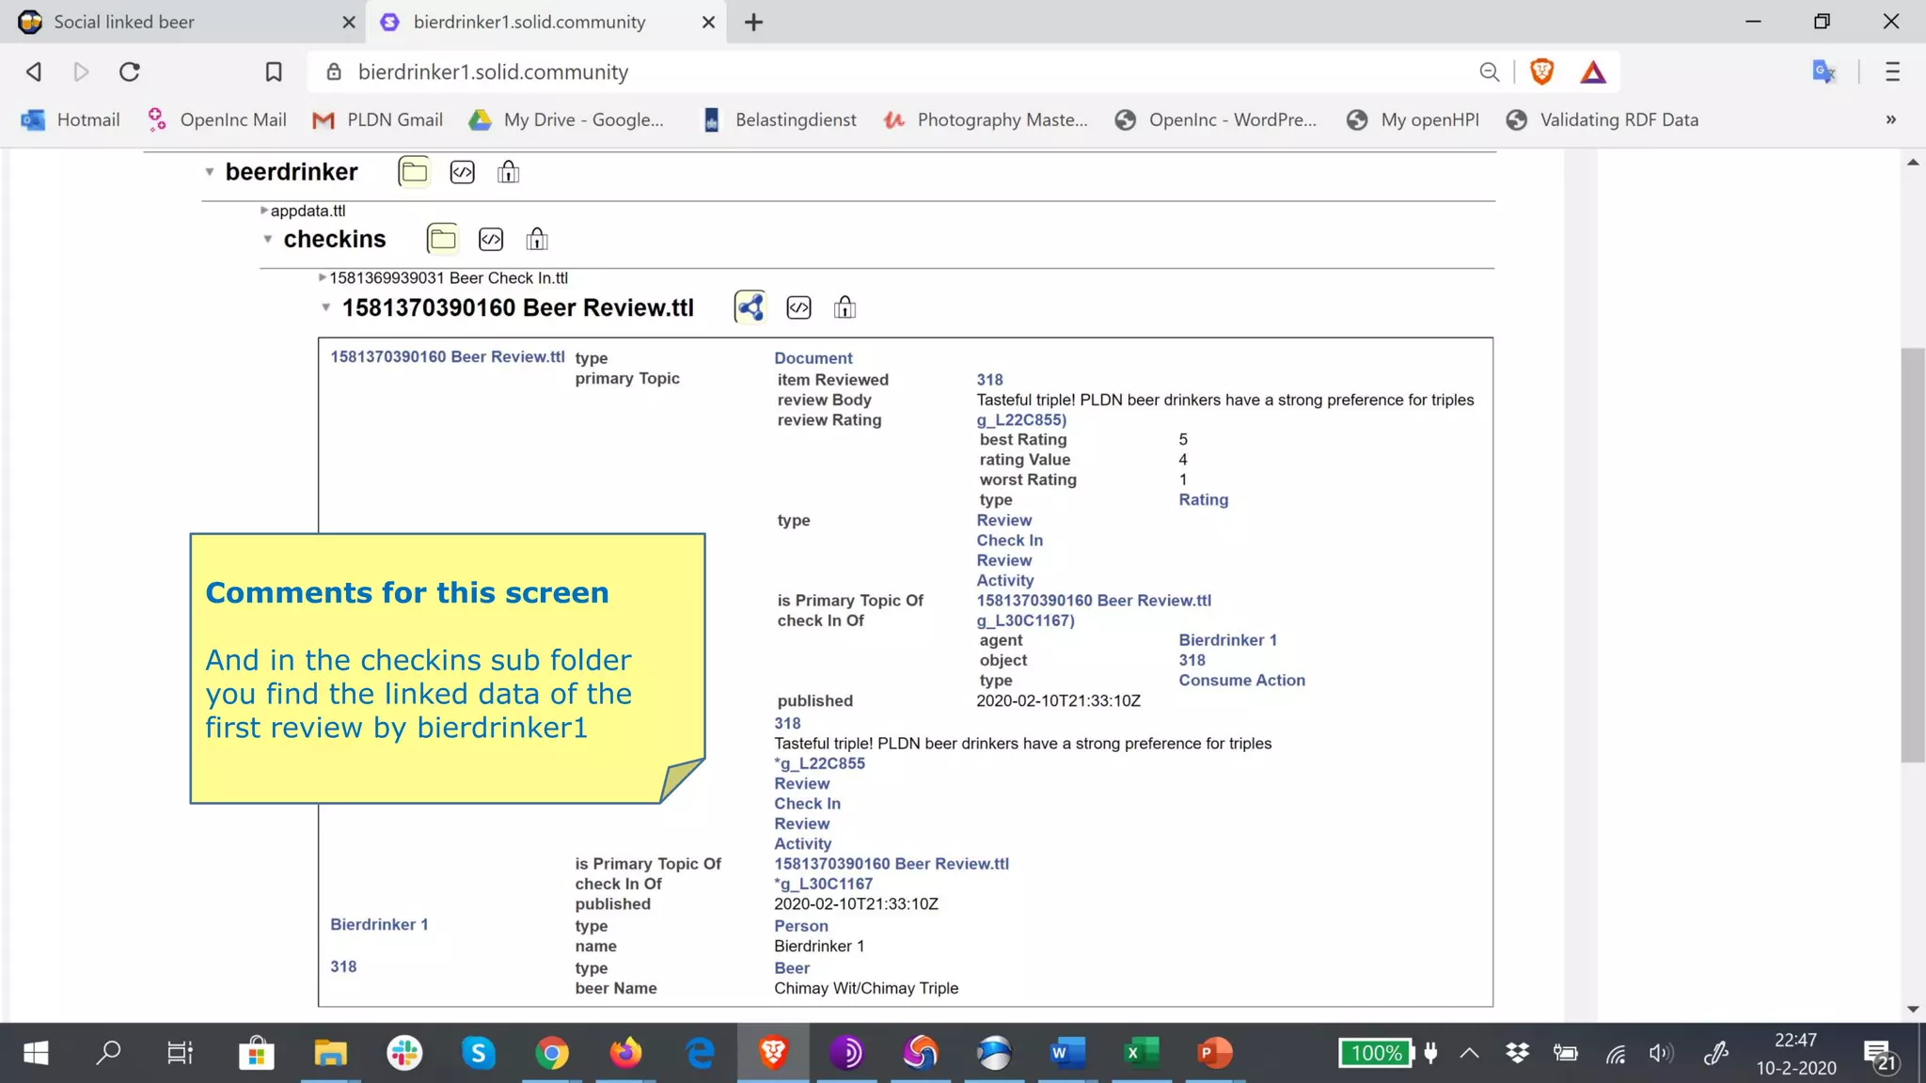Open Slack from the taskbar
This screenshot has height=1083, width=1926.
[404, 1053]
